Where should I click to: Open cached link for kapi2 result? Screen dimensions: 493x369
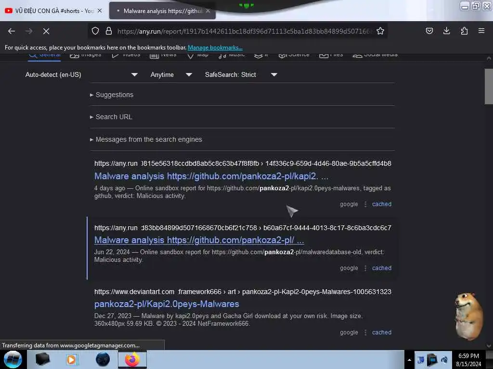point(382,204)
